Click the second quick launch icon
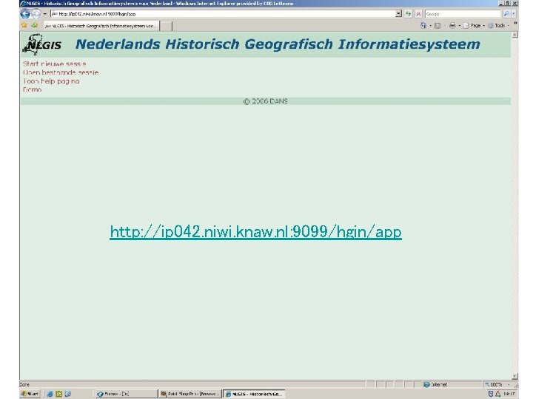Viewport: 533px width, 399px height. pos(58,394)
